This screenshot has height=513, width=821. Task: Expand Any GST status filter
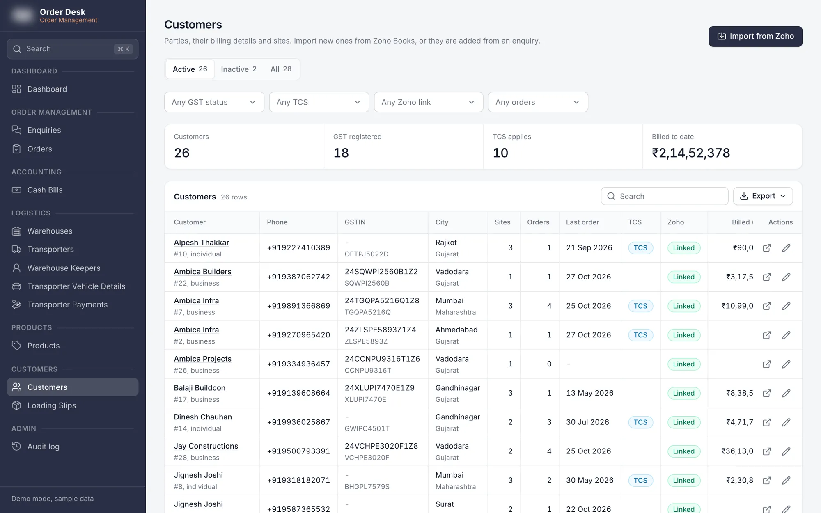point(214,102)
